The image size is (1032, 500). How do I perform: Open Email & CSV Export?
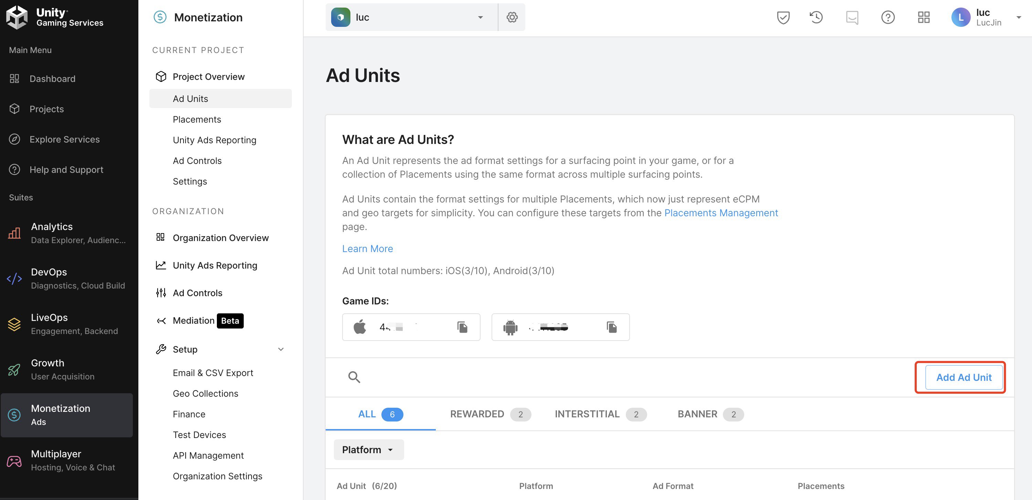(213, 373)
